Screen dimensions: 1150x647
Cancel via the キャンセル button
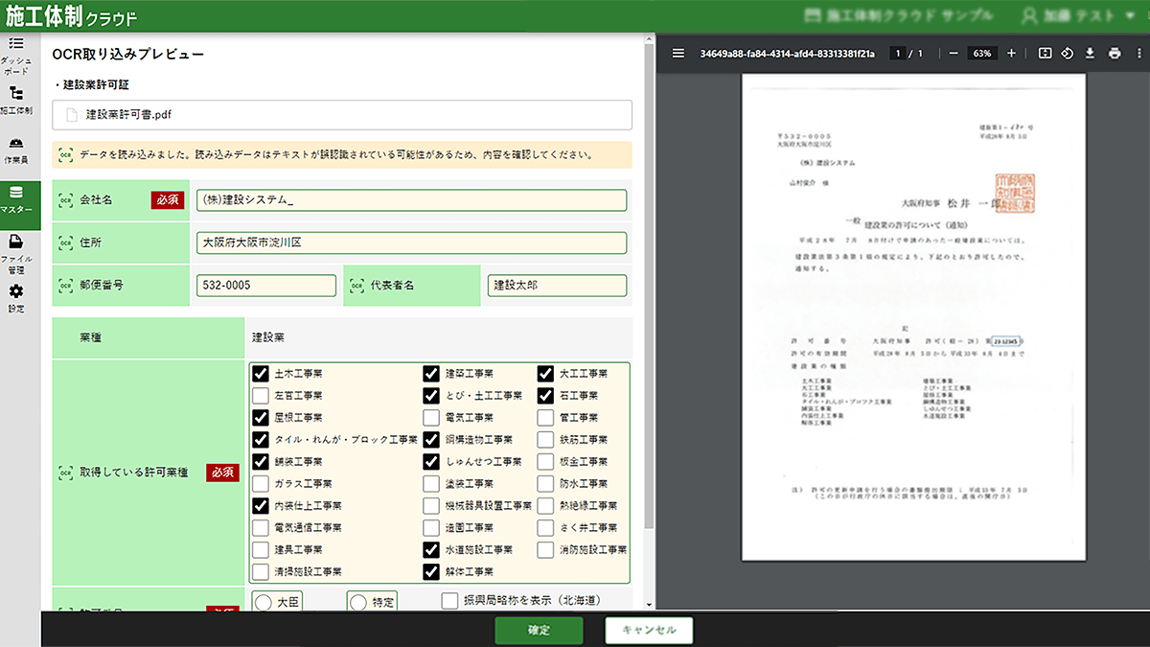point(648,630)
